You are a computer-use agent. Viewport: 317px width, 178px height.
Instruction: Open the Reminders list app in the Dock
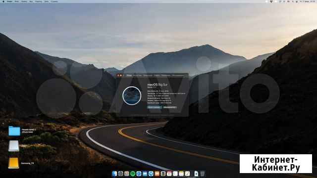pyautogui.click(x=175, y=174)
